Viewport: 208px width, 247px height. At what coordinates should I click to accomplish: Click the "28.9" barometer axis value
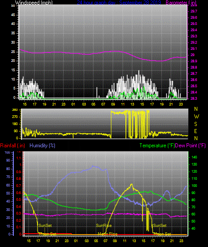[x=194, y=61]
